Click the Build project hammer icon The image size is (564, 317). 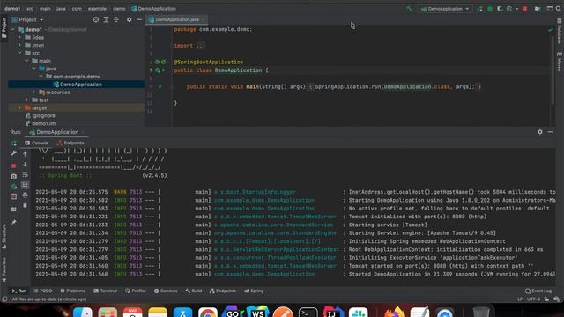pos(409,9)
